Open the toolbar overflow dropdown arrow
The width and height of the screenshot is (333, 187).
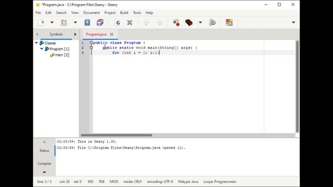pos(293,22)
